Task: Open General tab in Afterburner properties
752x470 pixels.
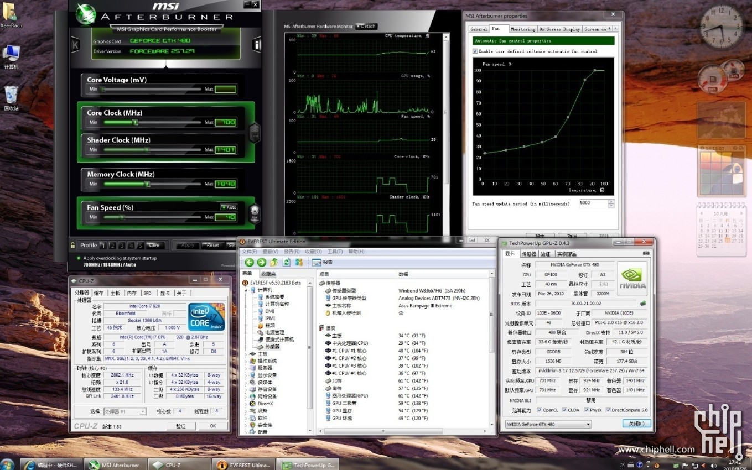Action: 478,29
